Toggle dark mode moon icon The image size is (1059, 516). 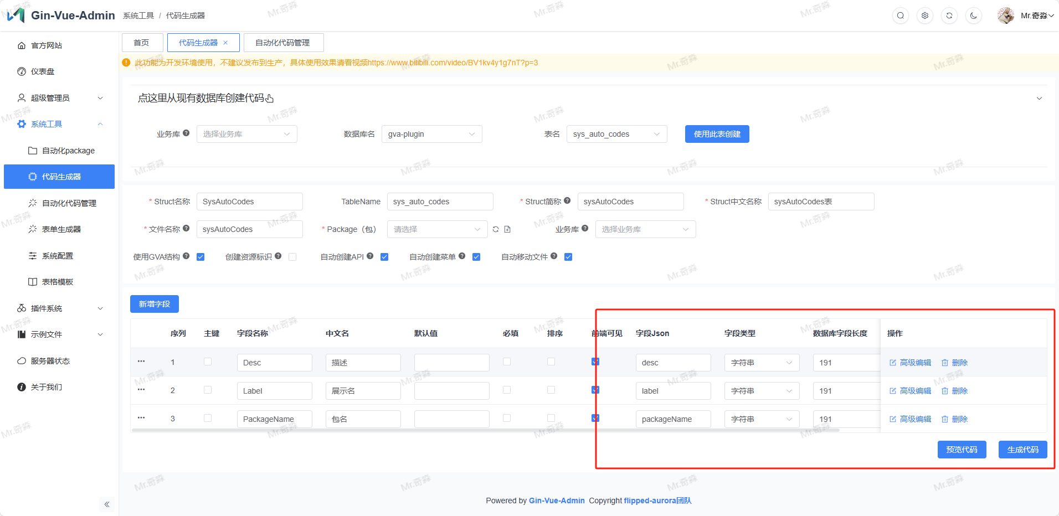coord(974,16)
